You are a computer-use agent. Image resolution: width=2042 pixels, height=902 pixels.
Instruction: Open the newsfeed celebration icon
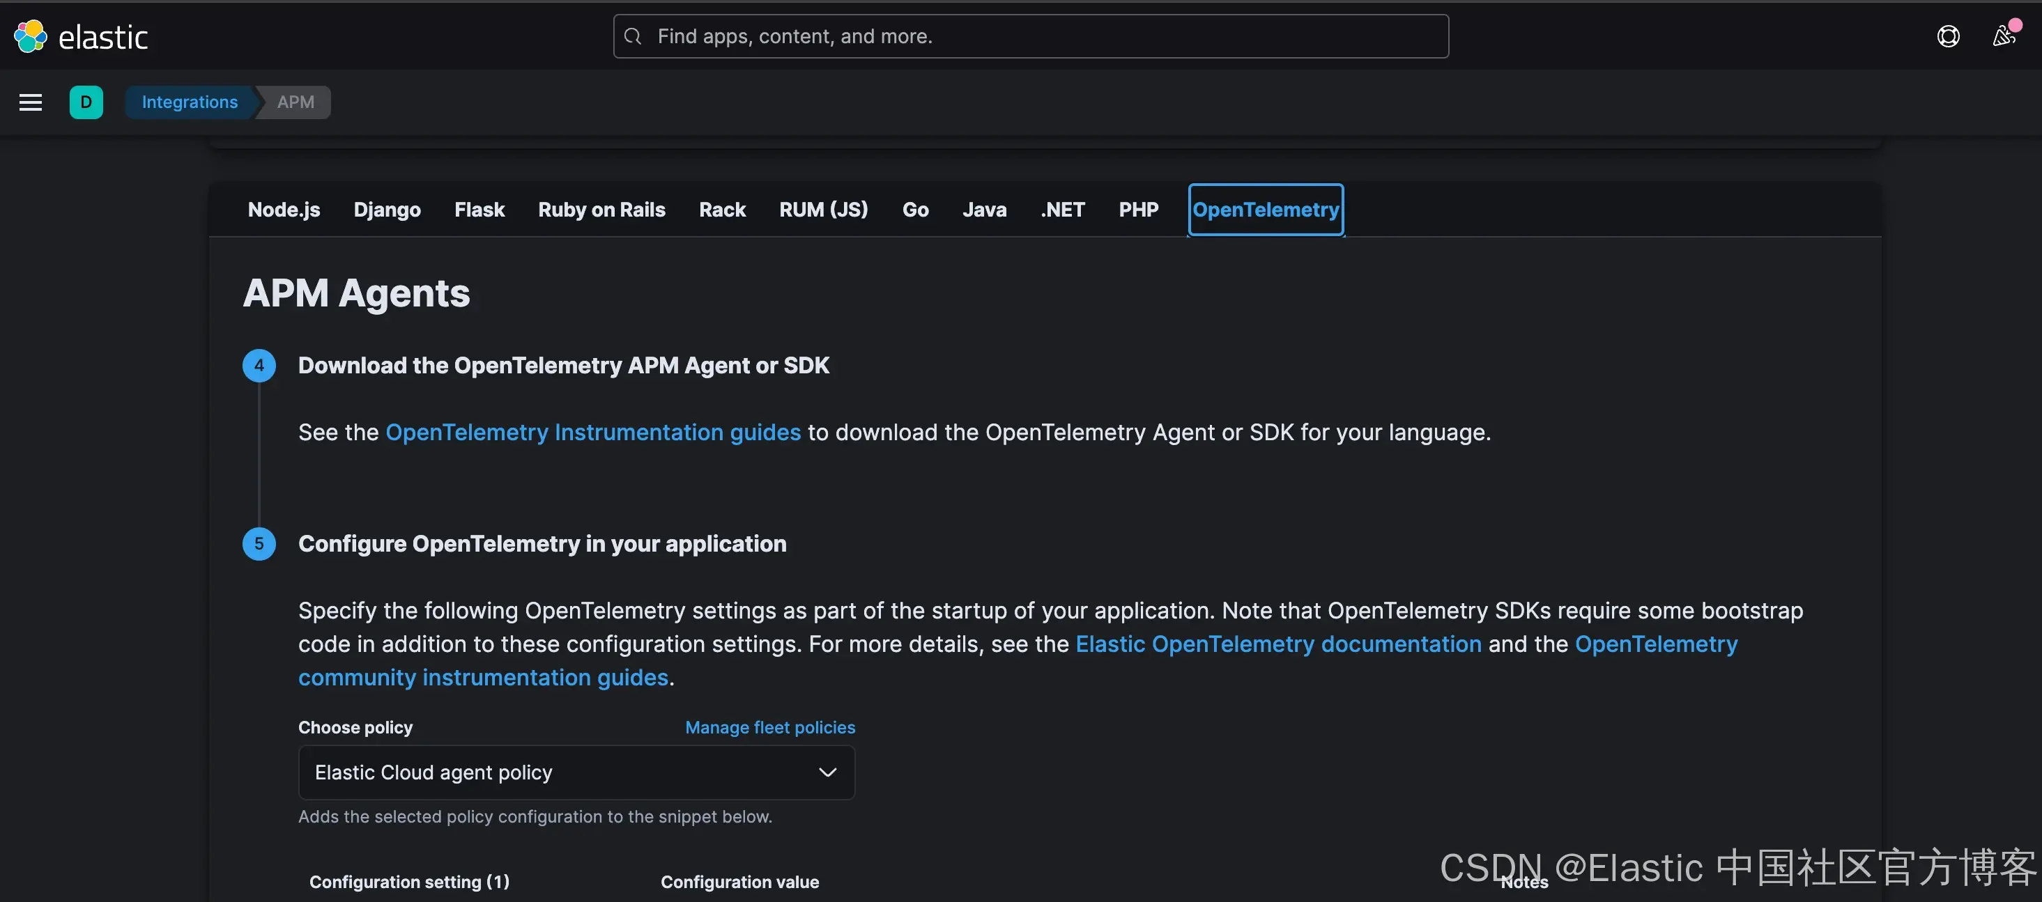pyautogui.click(x=2003, y=36)
